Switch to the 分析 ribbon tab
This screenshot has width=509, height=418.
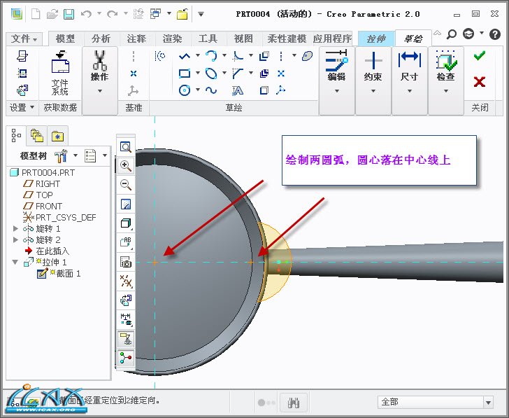pyautogui.click(x=101, y=39)
